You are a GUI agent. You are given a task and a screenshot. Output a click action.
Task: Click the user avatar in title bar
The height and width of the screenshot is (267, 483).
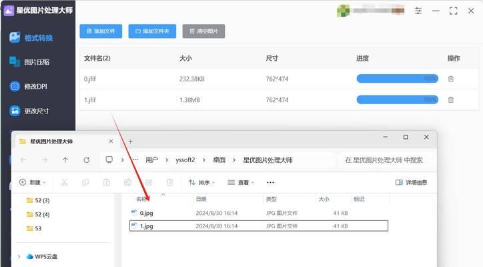tap(343, 11)
